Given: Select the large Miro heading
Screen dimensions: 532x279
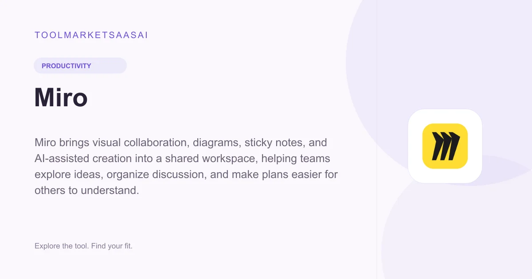Looking at the screenshot, I should (x=61, y=97).
